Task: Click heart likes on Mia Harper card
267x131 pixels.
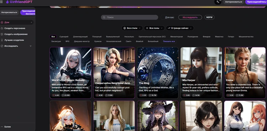Action: point(187,95)
